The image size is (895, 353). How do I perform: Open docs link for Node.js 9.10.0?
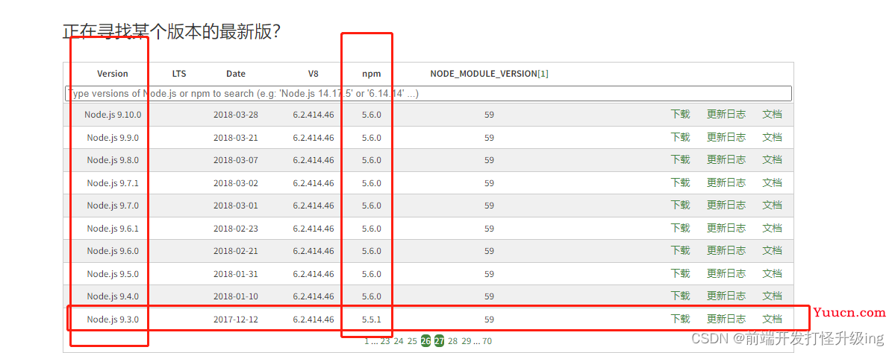pos(773,114)
